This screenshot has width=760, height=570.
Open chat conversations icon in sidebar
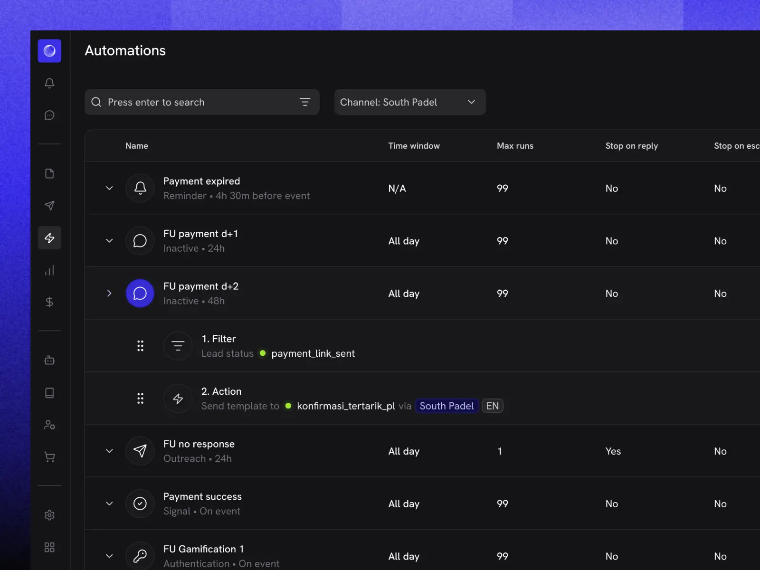click(49, 115)
